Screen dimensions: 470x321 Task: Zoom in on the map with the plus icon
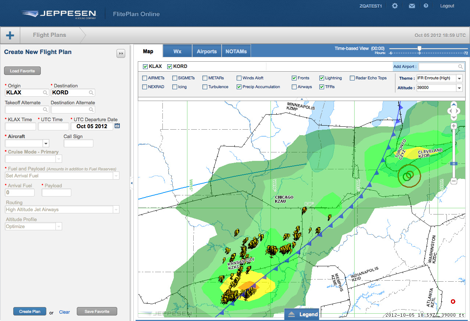coord(453,126)
